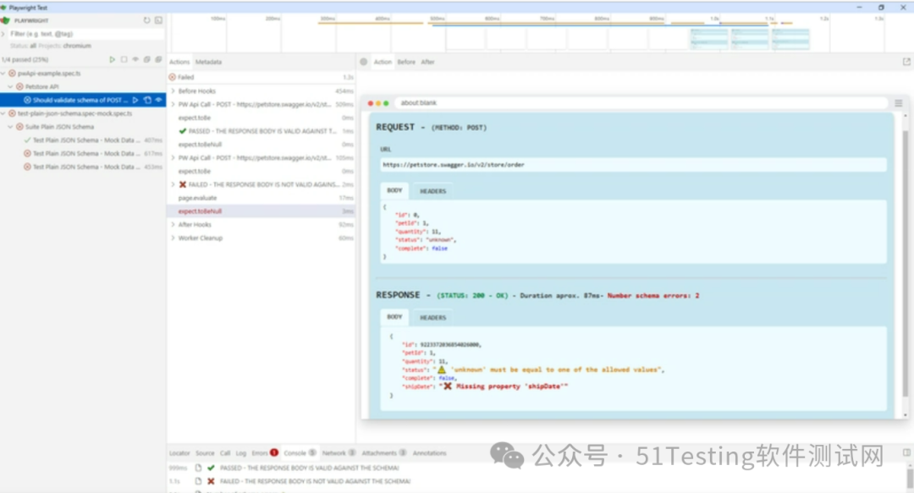The width and height of the screenshot is (914, 493).
Task: Open the Source tab
Action: [205, 452]
